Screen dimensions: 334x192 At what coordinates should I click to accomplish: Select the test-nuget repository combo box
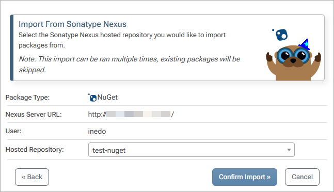pos(192,150)
